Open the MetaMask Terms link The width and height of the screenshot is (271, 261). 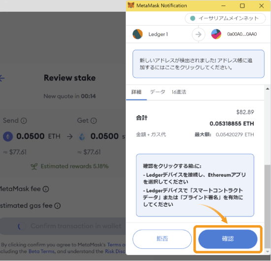[116, 245]
